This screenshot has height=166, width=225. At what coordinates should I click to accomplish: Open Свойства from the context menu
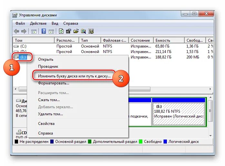pos(46,124)
